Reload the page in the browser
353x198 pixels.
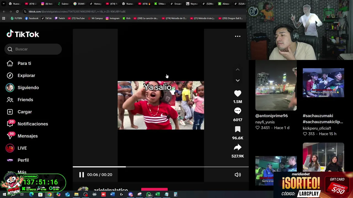[17, 12]
